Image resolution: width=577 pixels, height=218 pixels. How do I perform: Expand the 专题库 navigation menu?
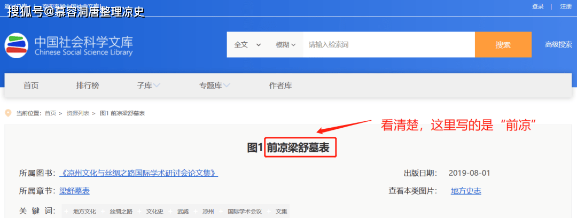(x=214, y=85)
